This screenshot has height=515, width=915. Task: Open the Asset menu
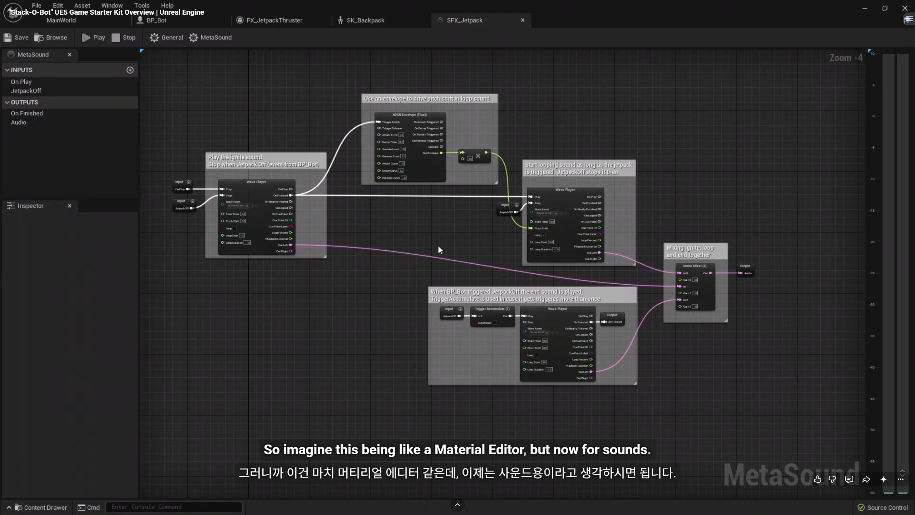coord(82,5)
